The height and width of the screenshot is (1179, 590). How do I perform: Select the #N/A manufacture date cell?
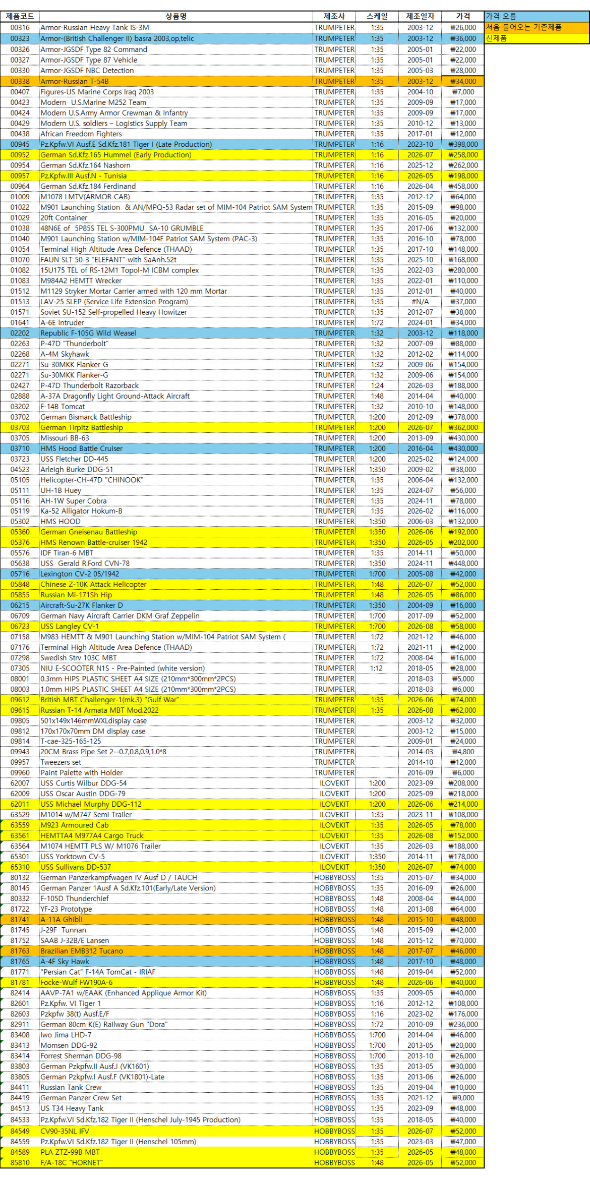(420, 302)
